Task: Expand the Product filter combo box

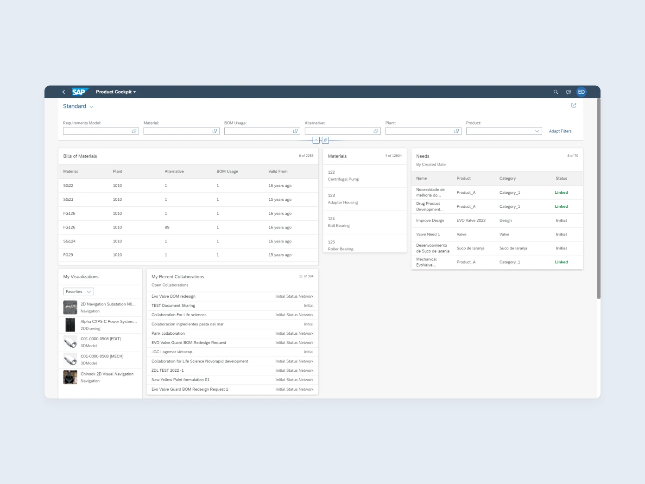Action: [x=537, y=131]
